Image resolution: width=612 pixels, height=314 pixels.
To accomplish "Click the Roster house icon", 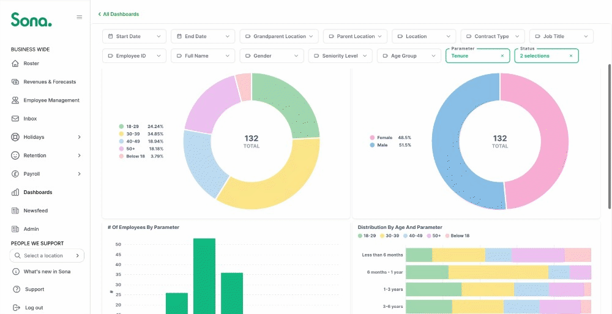I will coord(15,63).
